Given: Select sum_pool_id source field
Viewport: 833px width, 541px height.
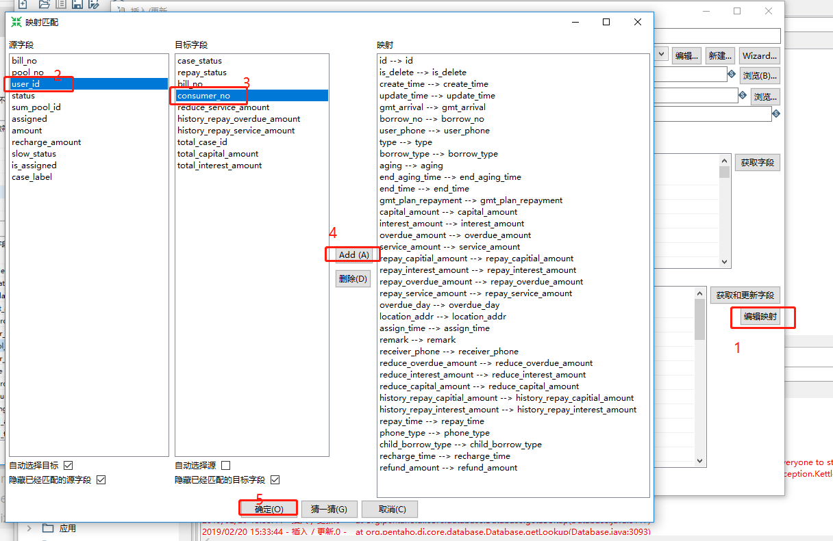Looking at the screenshot, I should click(x=89, y=107).
